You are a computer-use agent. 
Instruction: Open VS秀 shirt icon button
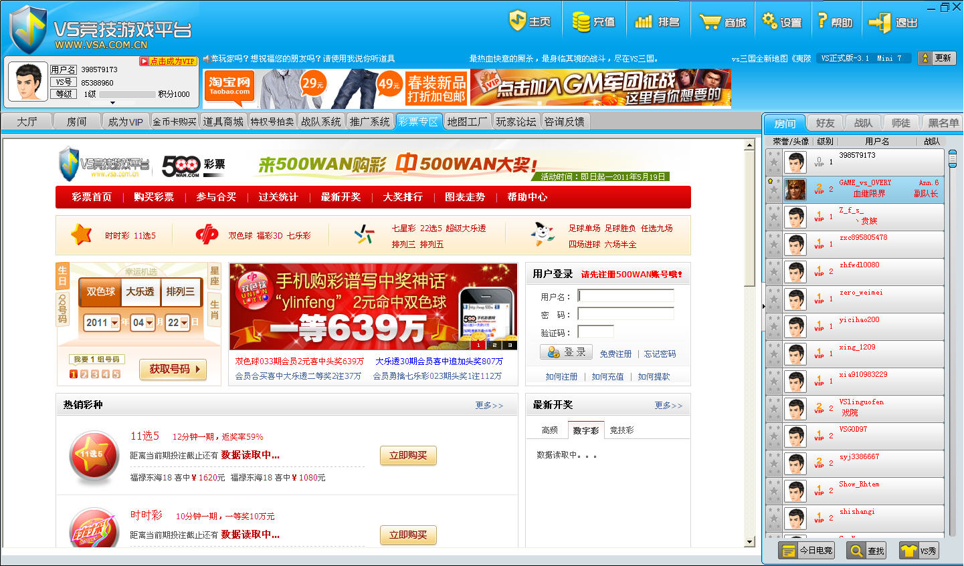[919, 551]
